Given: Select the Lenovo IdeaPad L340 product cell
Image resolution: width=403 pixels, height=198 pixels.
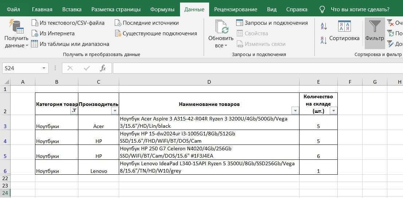Looking at the screenshot, I should click(209, 167).
